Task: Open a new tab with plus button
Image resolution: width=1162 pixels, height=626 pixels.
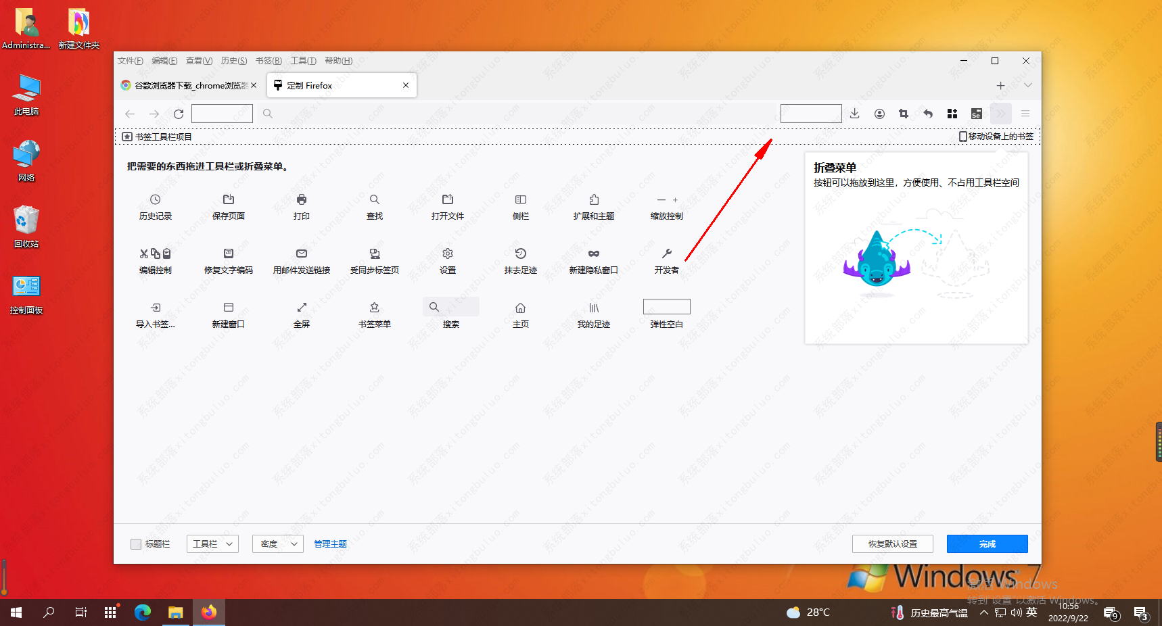Action: pos(1001,85)
